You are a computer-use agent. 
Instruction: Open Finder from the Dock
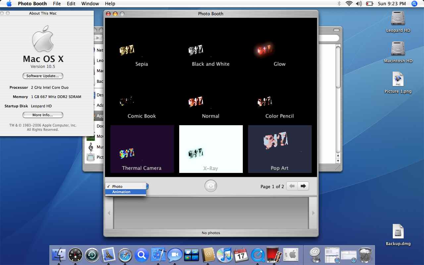[x=59, y=255]
